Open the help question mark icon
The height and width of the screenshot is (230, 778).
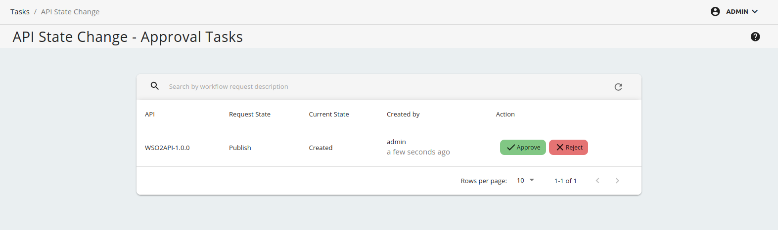pyautogui.click(x=755, y=37)
